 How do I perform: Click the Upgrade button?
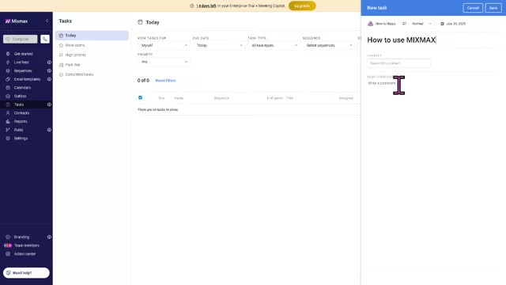click(x=302, y=6)
